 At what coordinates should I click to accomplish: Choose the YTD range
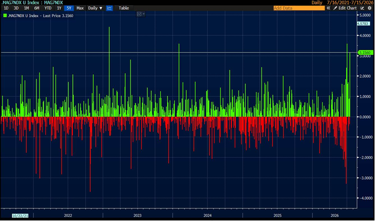(x=48, y=8)
